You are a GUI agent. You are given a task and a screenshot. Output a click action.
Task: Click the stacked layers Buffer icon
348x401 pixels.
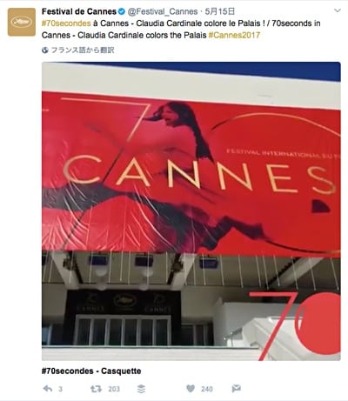tap(141, 389)
